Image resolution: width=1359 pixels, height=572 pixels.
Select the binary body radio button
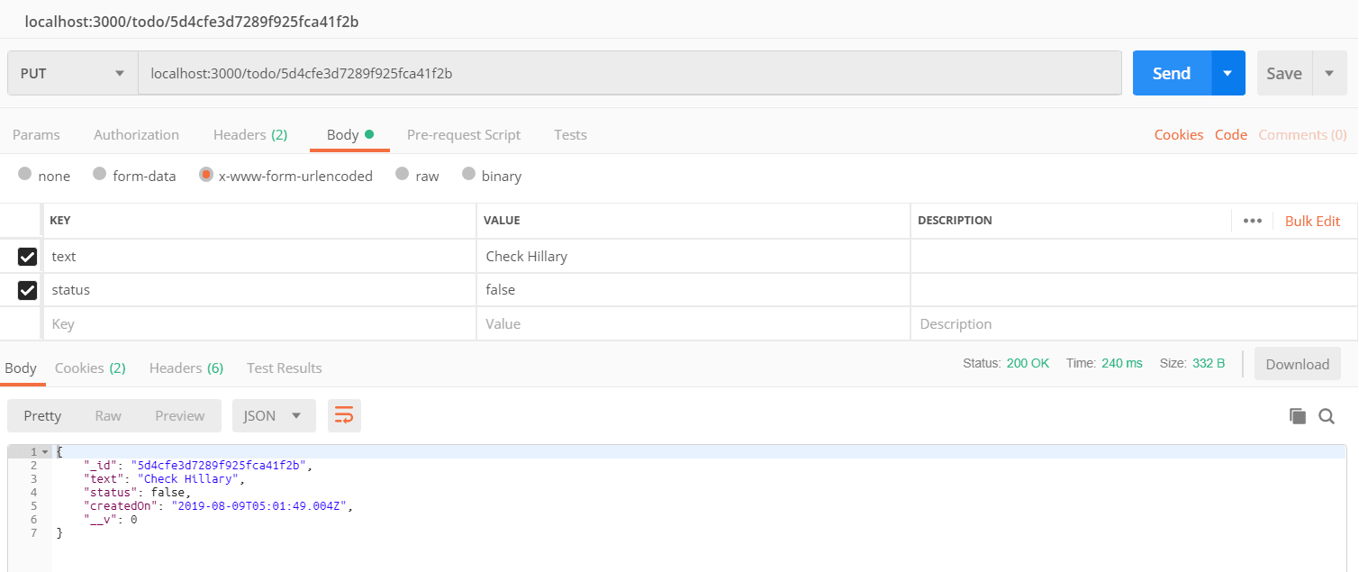[468, 175]
